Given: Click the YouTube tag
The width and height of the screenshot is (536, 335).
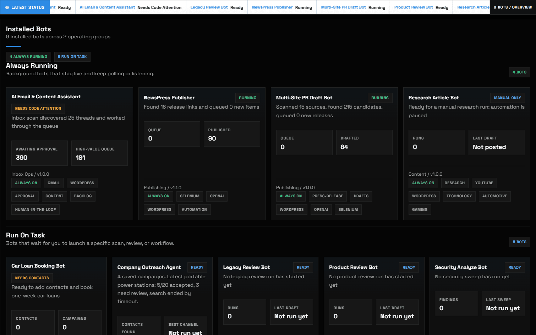Looking at the screenshot, I should [484, 183].
